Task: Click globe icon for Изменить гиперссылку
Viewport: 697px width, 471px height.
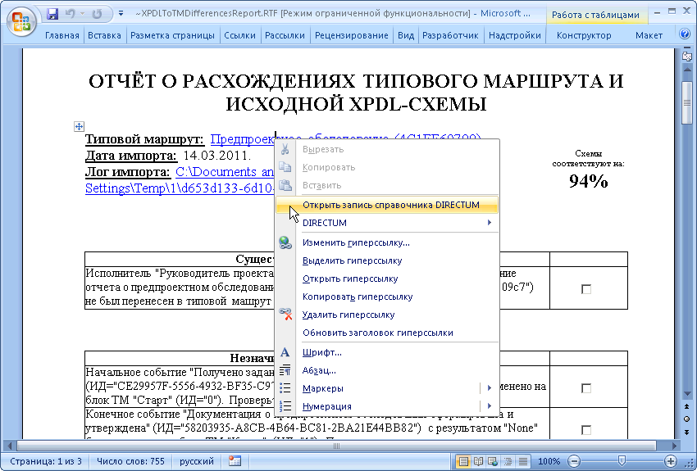Action: click(285, 242)
